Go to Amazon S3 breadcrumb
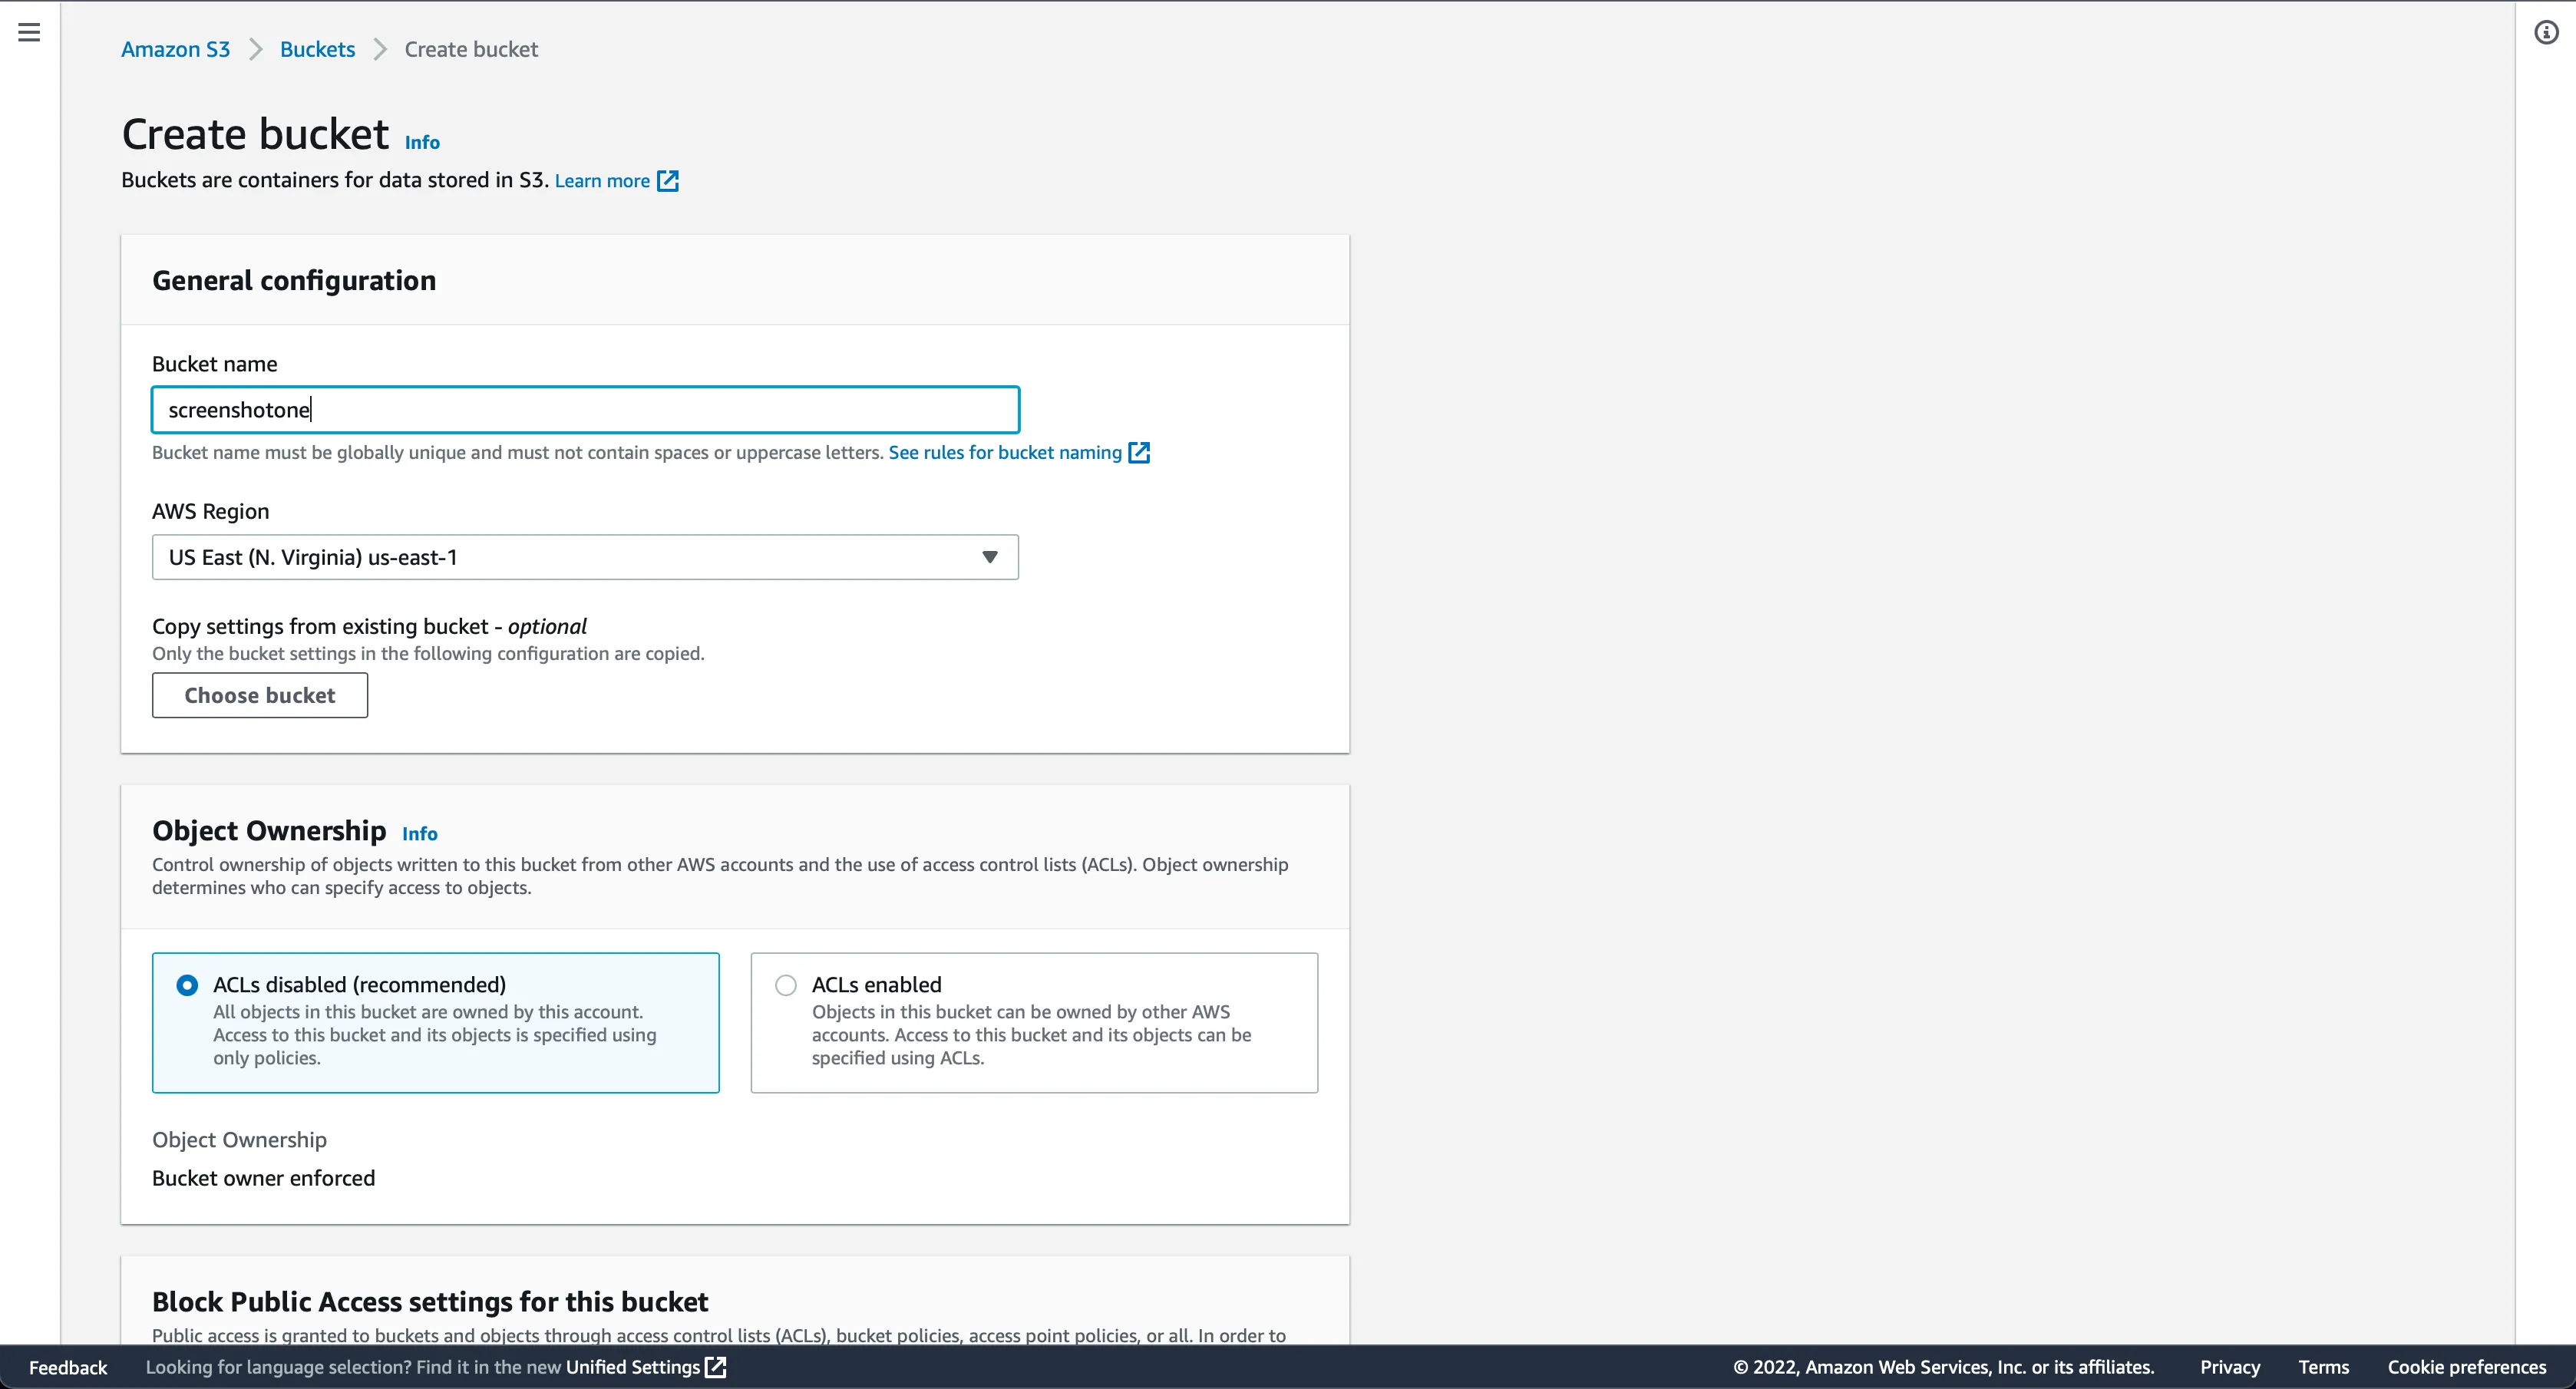 [175, 50]
